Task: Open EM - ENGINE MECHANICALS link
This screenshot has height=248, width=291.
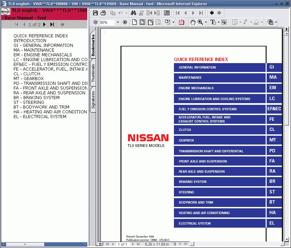Action: (x=43, y=55)
